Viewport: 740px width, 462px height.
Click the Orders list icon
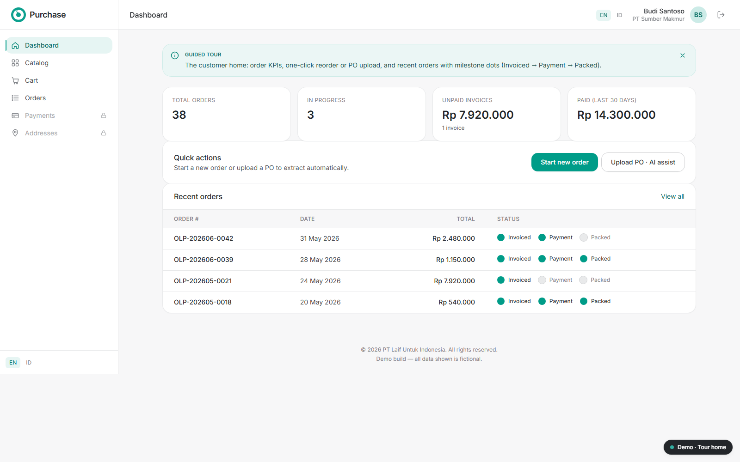(x=15, y=98)
